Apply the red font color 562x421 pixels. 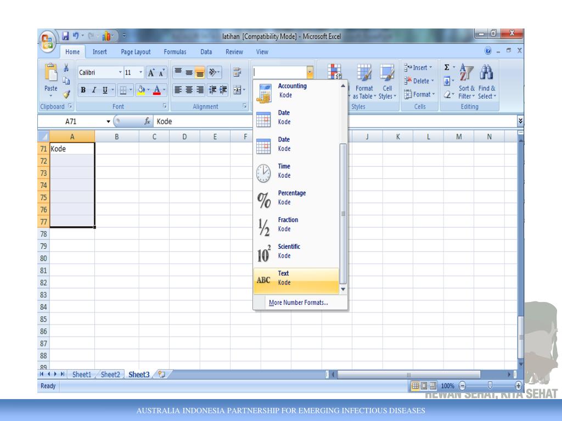click(x=156, y=90)
